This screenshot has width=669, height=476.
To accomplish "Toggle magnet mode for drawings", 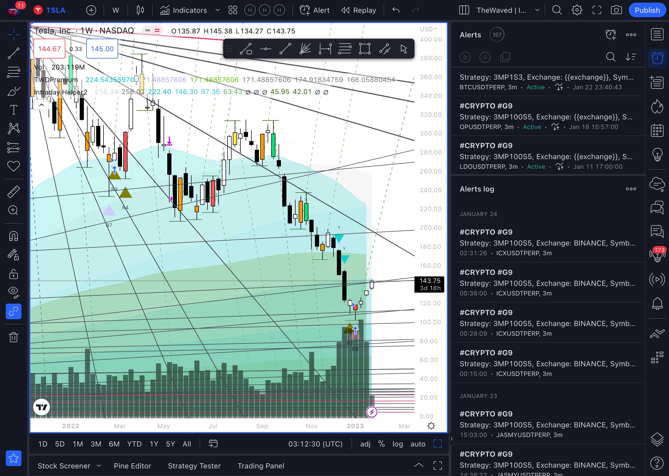I will point(14,236).
